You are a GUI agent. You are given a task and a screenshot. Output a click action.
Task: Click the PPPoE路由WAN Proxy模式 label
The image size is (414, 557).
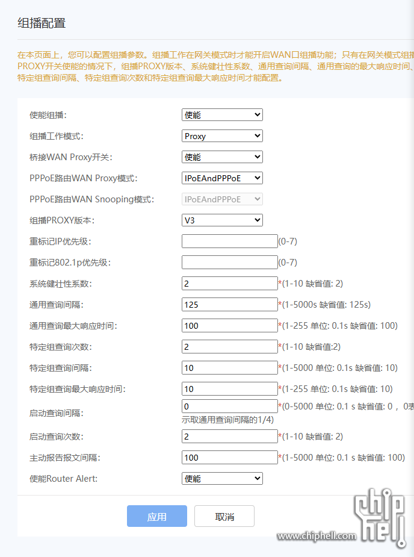pyautogui.click(x=84, y=178)
